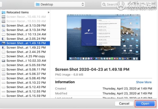Click the preview title Screen Shot 2020-04-23 at 1.49.18 PM

(92, 69)
